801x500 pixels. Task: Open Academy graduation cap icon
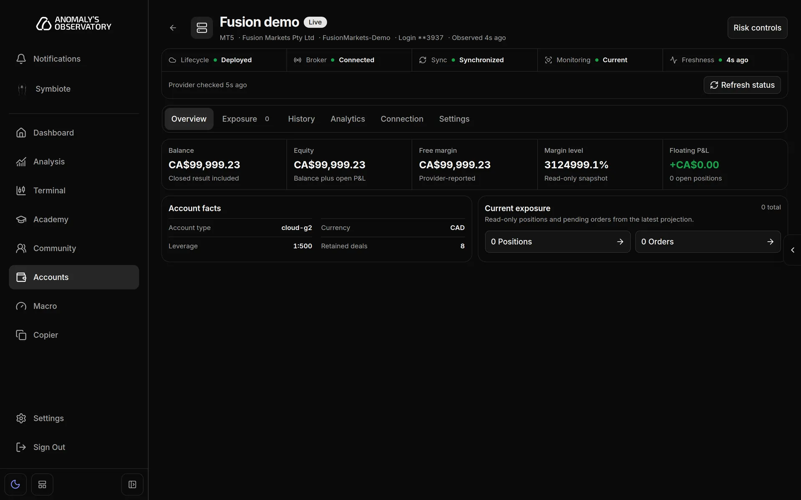point(21,219)
